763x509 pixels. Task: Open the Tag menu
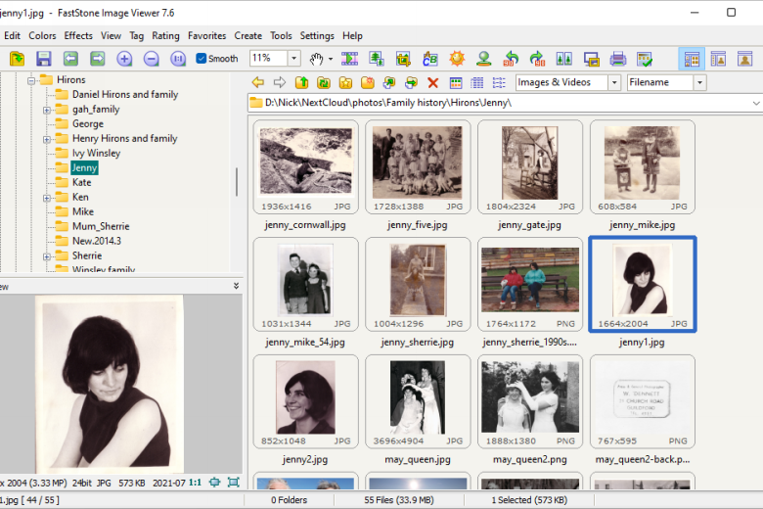tap(137, 35)
